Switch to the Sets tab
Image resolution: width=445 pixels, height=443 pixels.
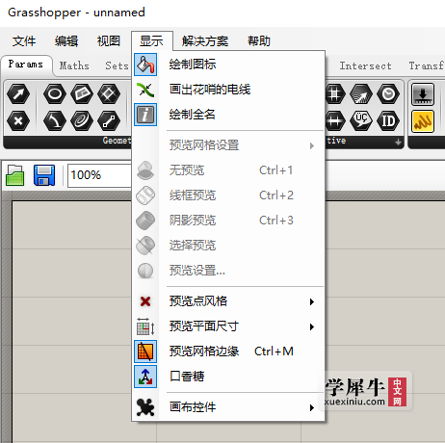coord(117,65)
